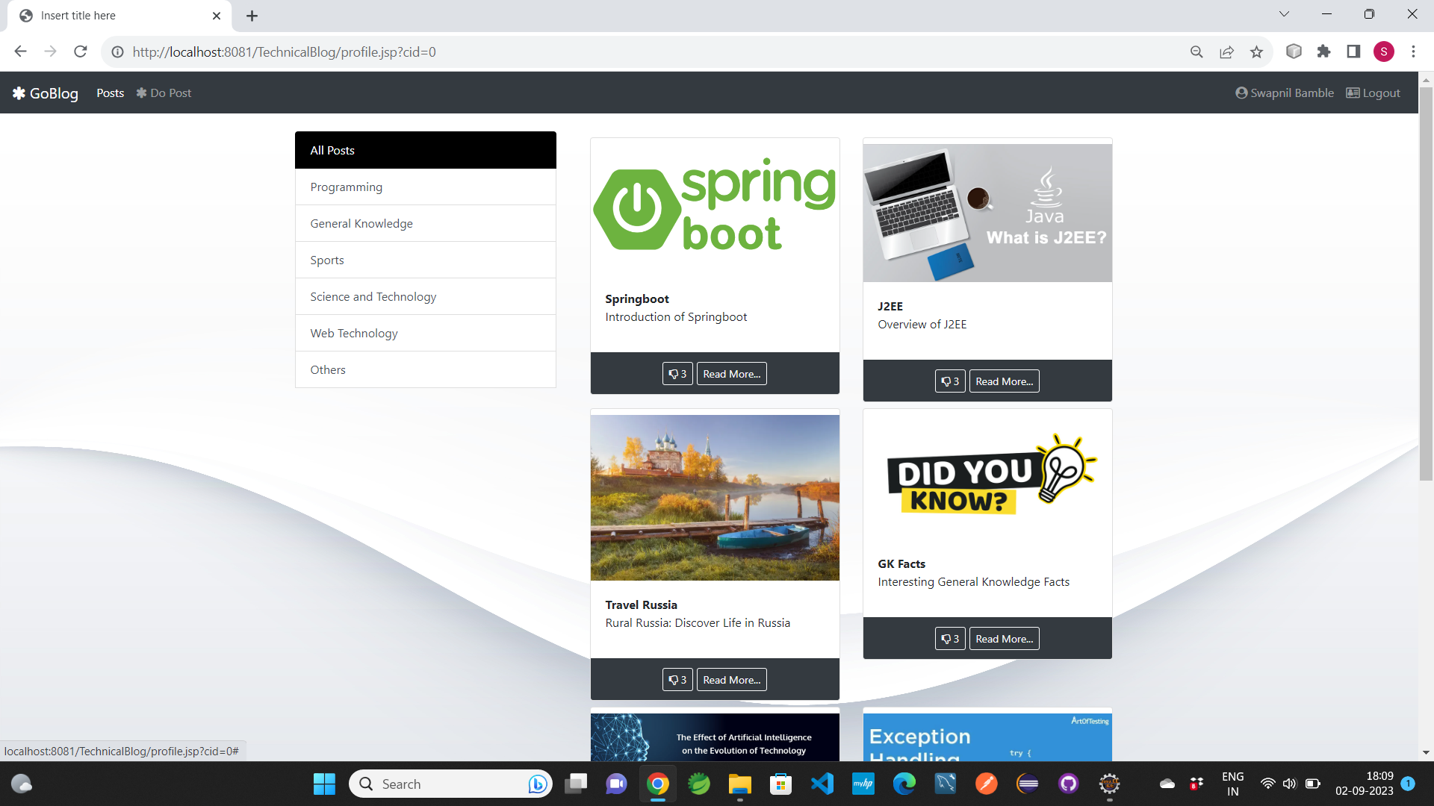Expand the tab search chevron
This screenshot has width=1434, height=806.
(x=1284, y=14)
